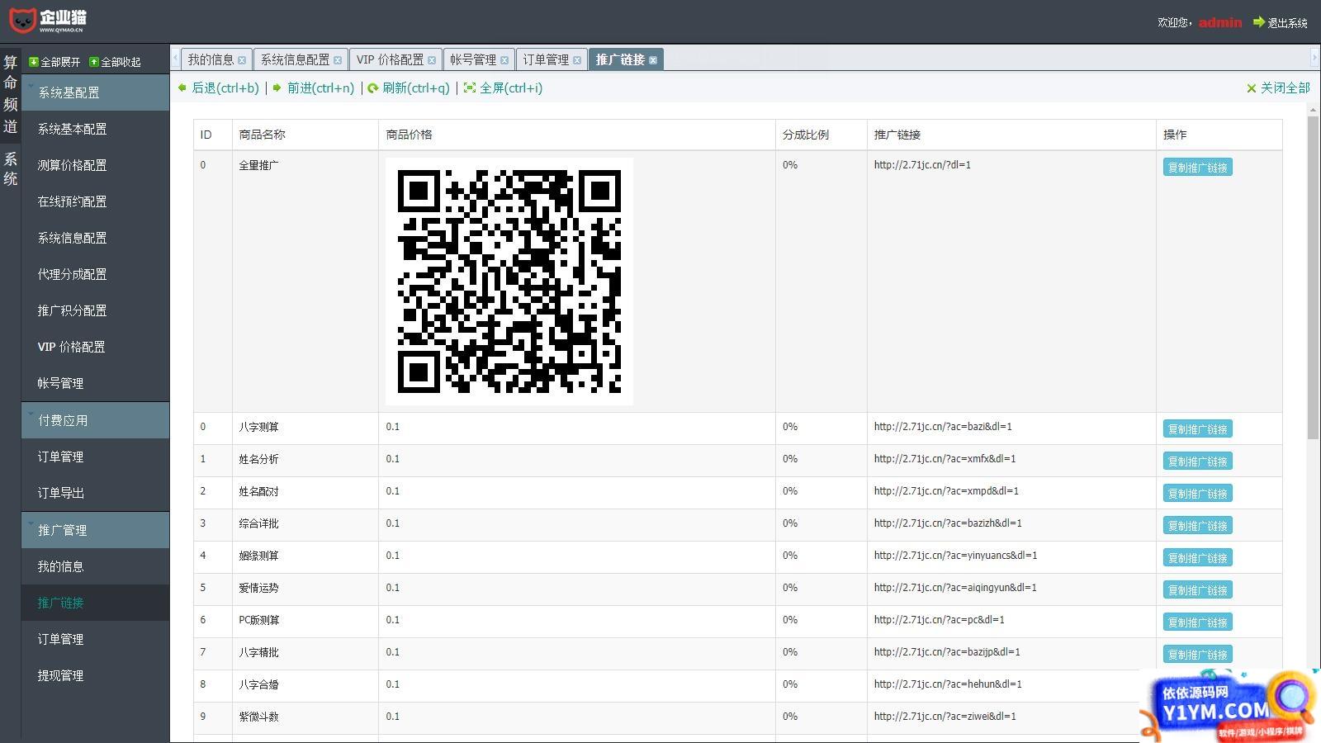This screenshot has width=1321, height=743.
Task: Click the forward arrow icon before 前进
Action: tap(277, 88)
